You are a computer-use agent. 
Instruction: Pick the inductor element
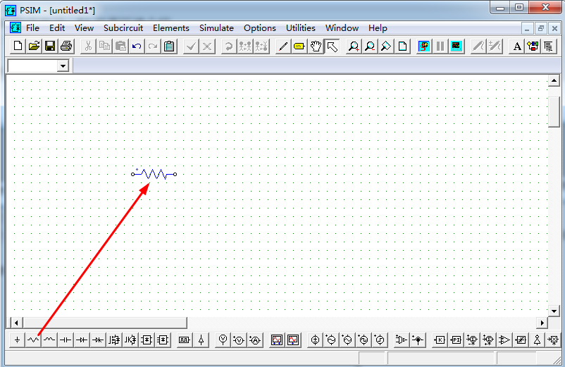tap(49, 340)
